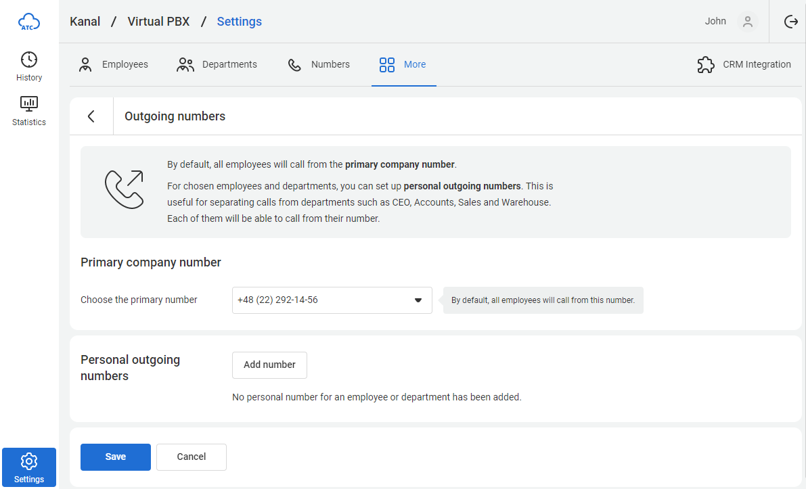The width and height of the screenshot is (806, 489).
Task: Click the Cancel button
Action: click(x=191, y=457)
